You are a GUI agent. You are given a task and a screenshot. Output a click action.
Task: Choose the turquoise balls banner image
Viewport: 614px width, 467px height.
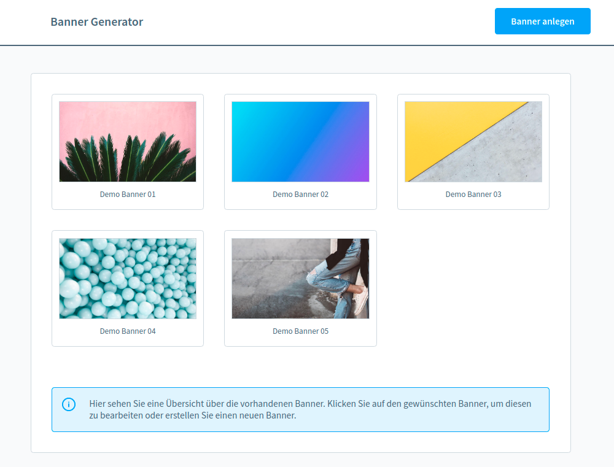coord(128,279)
